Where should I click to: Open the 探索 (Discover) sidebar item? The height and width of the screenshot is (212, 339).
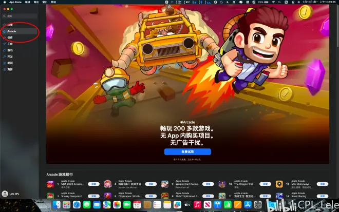pyautogui.click(x=10, y=25)
